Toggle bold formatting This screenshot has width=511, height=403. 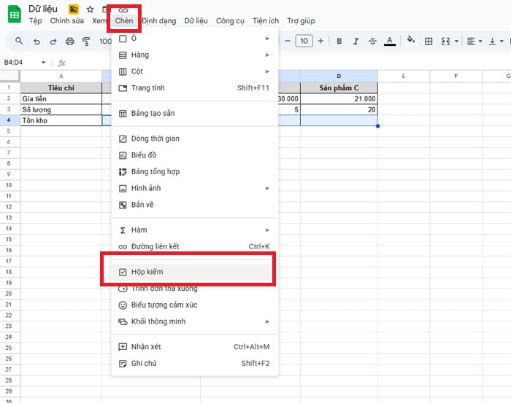[339, 42]
